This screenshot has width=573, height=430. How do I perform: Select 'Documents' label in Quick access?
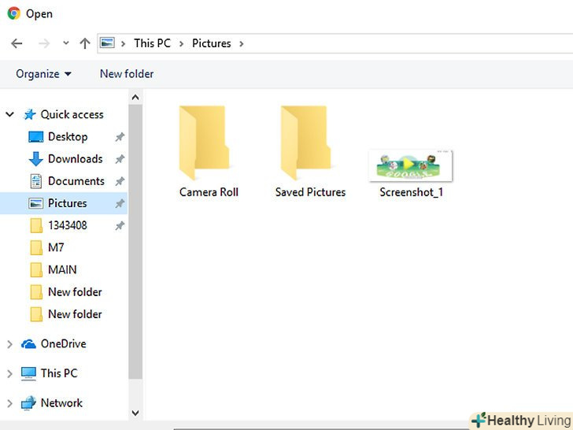tap(76, 181)
